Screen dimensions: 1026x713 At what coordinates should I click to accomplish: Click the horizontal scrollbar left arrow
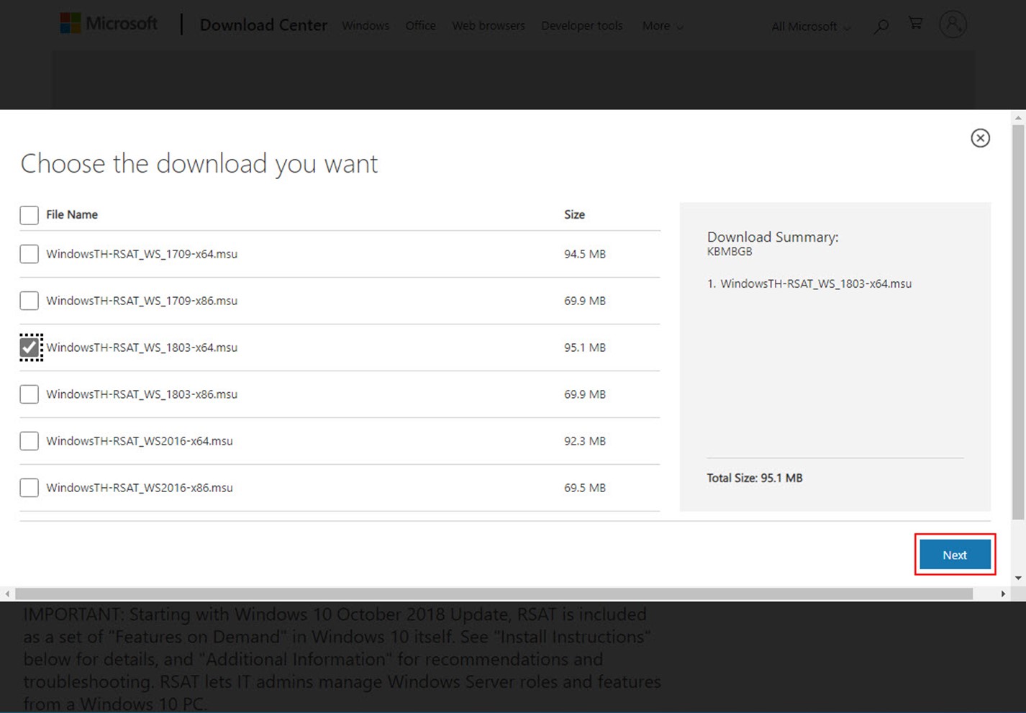click(7, 594)
